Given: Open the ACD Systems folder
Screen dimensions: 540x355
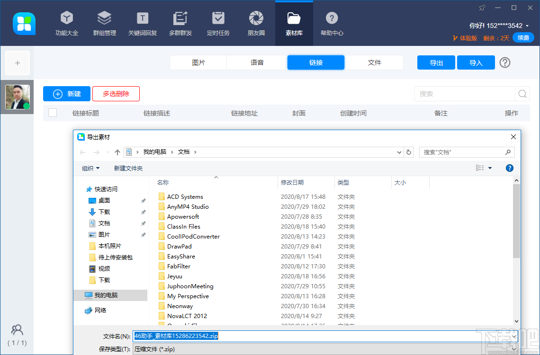Looking at the screenshot, I should [x=185, y=197].
